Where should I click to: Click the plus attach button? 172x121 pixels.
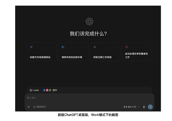[28, 107]
